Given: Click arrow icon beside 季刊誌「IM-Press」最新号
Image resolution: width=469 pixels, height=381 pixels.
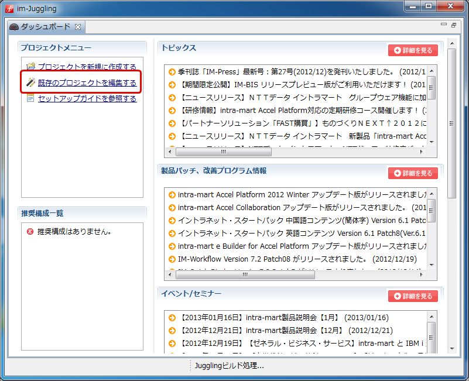Looking at the screenshot, I should [x=172, y=72].
